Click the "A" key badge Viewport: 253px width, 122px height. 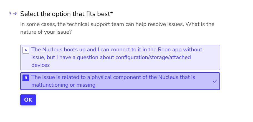(x=26, y=50)
